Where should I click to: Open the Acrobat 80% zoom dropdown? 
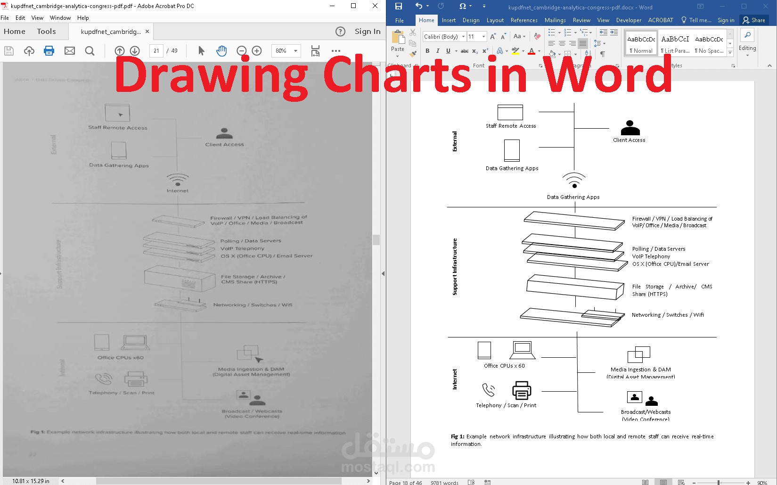coord(295,51)
